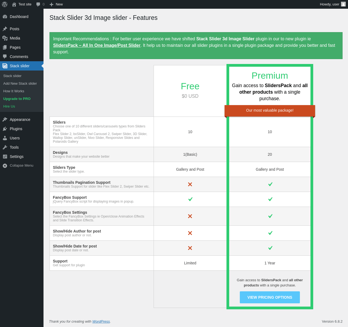Open the WordPress footer link
The image size is (348, 327).
[101, 322]
